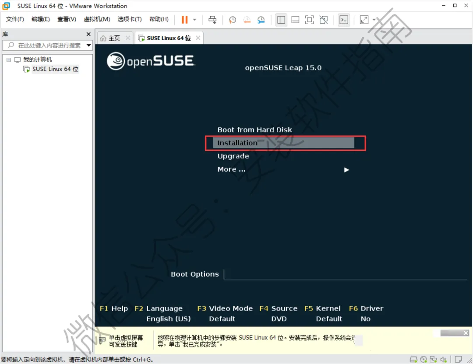Click the F6 Driver option

(366, 308)
